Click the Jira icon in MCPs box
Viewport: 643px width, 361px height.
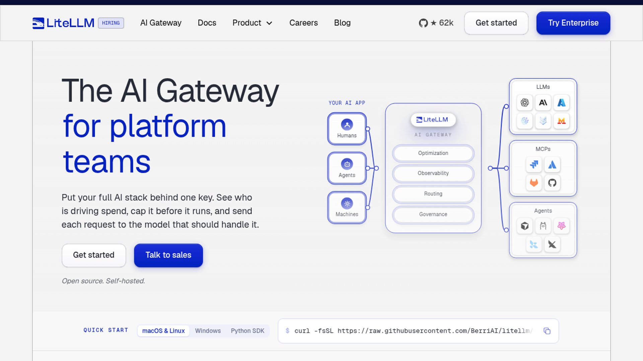[534, 164]
